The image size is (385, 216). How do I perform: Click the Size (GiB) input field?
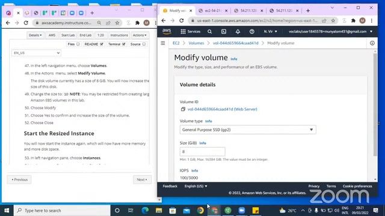tap(202, 152)
